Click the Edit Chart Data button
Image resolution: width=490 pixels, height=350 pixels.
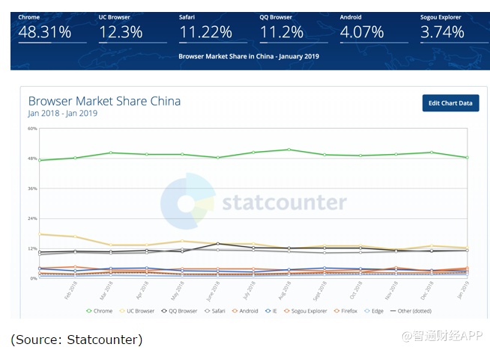point(450,102)
